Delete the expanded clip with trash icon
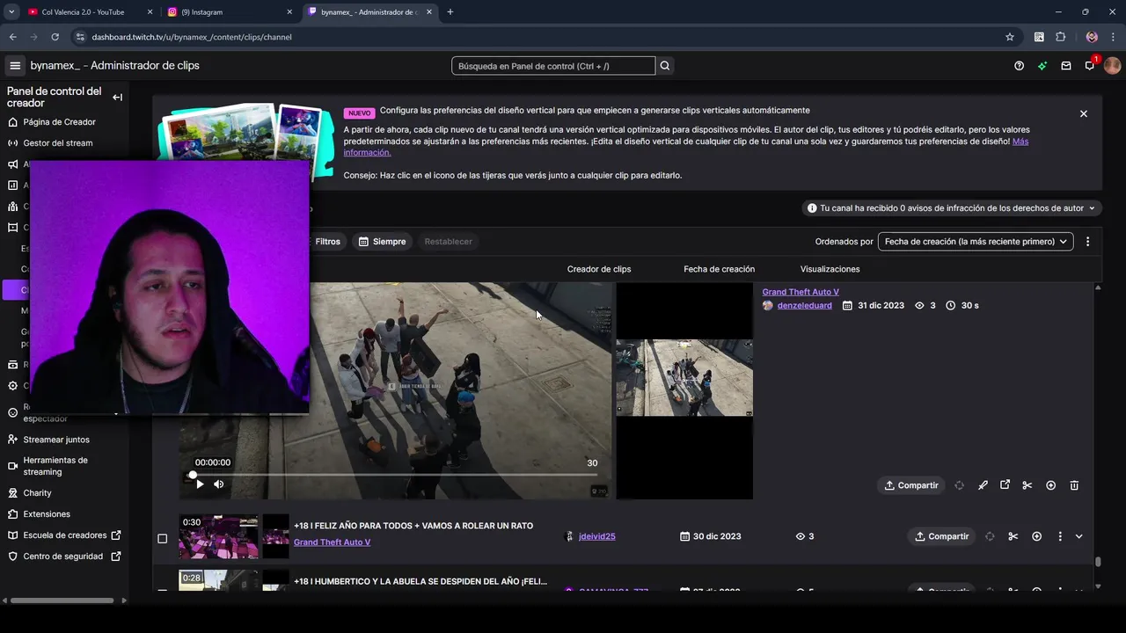Image resolution: width=1126 pixels, height=633 pixels. click(x=1074, y=485)
